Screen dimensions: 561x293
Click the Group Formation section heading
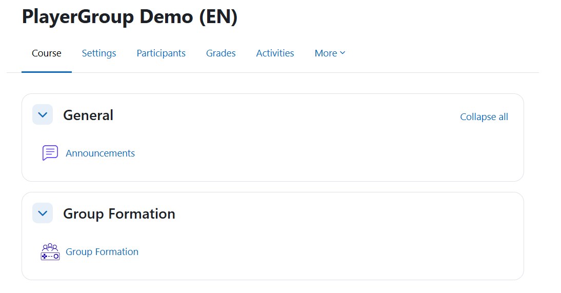pos(119,214)
